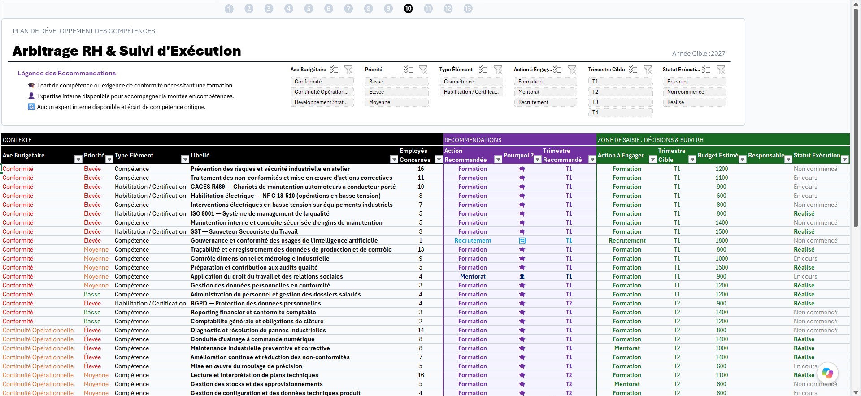Viewport: 861px width, 396px height.
Task: Click the blue recruitment icon in the legend
Action: (x=31, y=107)
